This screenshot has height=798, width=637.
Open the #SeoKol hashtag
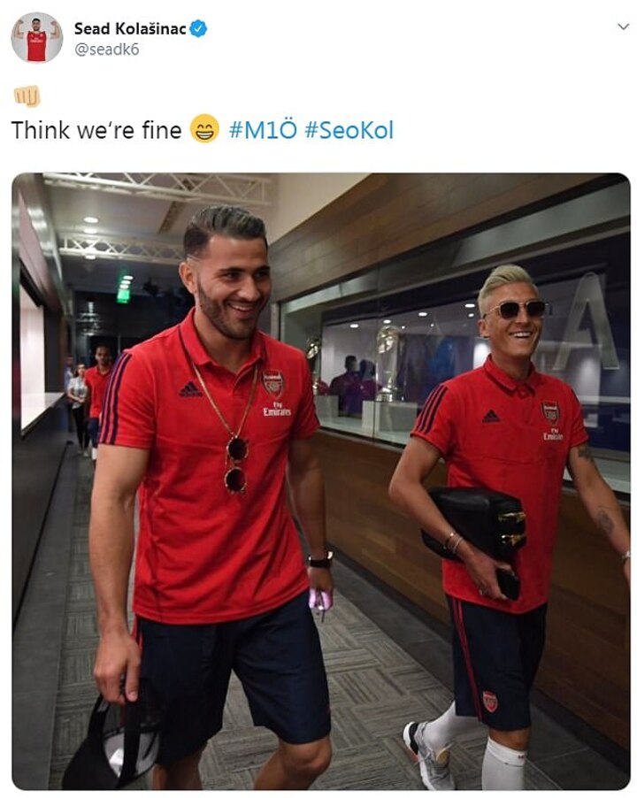(x=349, y=130)
